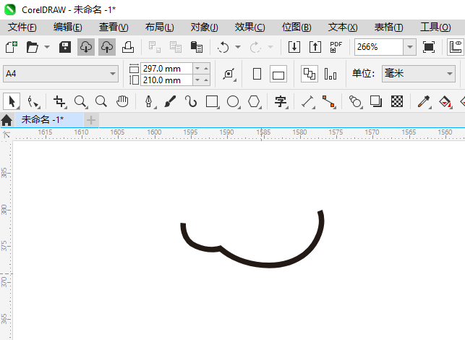Save the document with floppy icon
The width and height of the screenshot is (465, 340).
pyautogui.click(x=65, y=47)
